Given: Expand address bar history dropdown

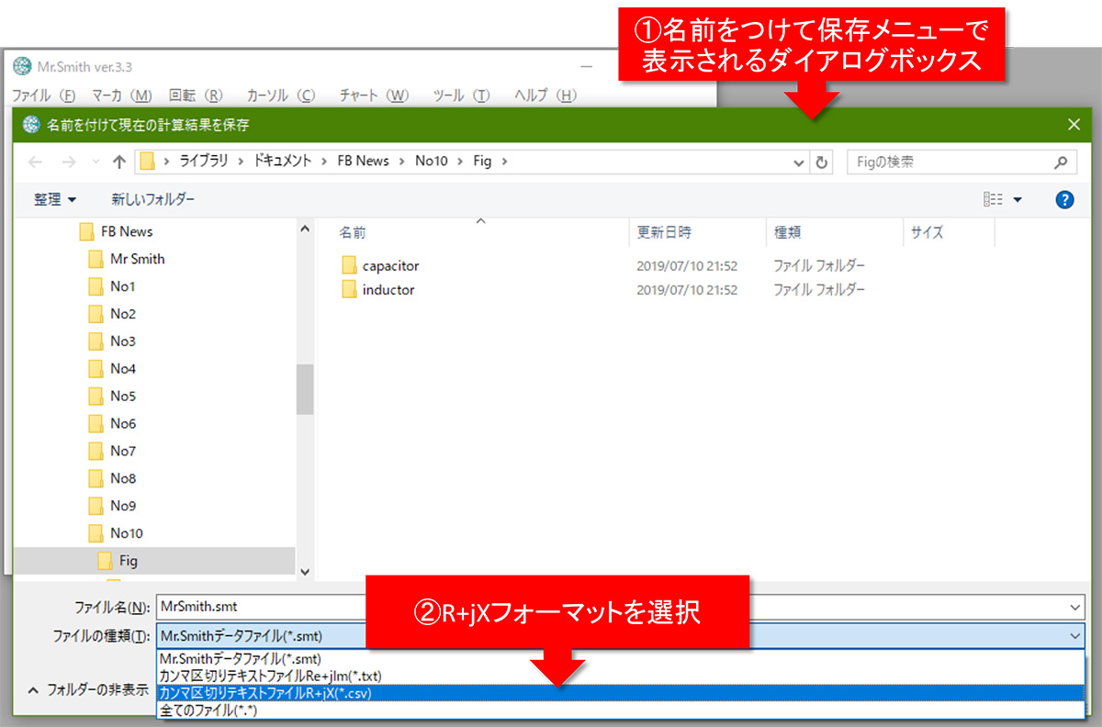Looking at the screenshot, I should (799, 162).
